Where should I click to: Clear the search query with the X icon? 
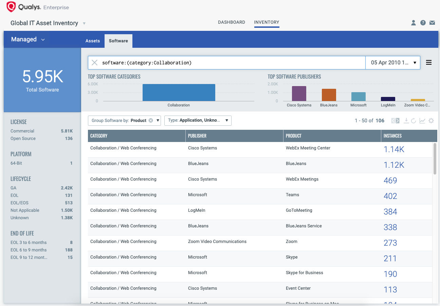[x=95, y=63]
